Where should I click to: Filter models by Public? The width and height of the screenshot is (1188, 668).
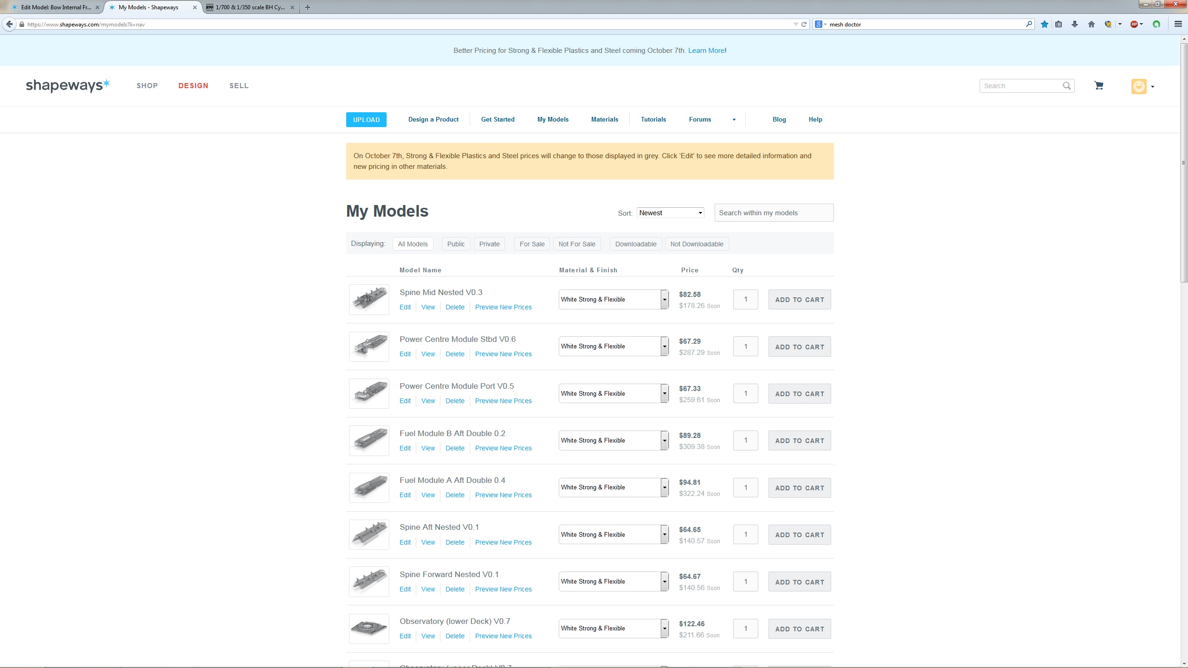click(456, 244)
